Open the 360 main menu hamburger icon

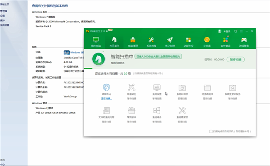[241, 31]
